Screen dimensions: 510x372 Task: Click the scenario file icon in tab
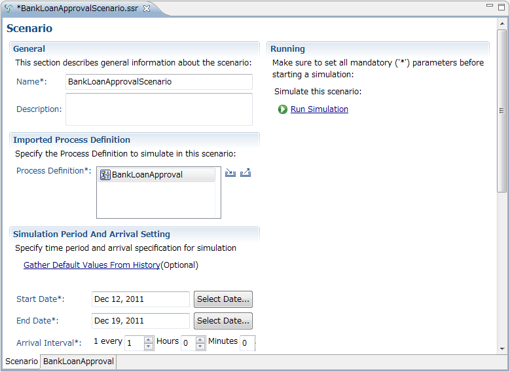(9, 9)
